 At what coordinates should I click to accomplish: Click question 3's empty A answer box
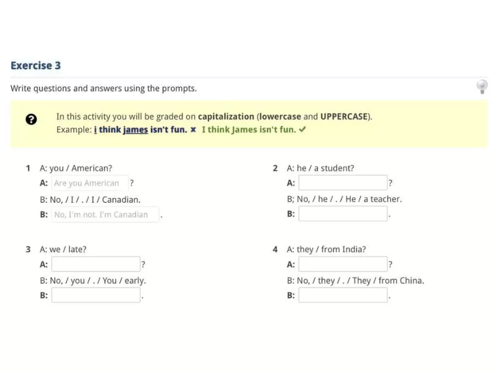pos(96,264)
